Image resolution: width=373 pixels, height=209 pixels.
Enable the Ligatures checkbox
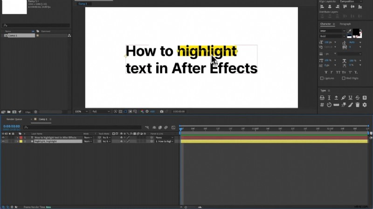[x=322, y=78]
